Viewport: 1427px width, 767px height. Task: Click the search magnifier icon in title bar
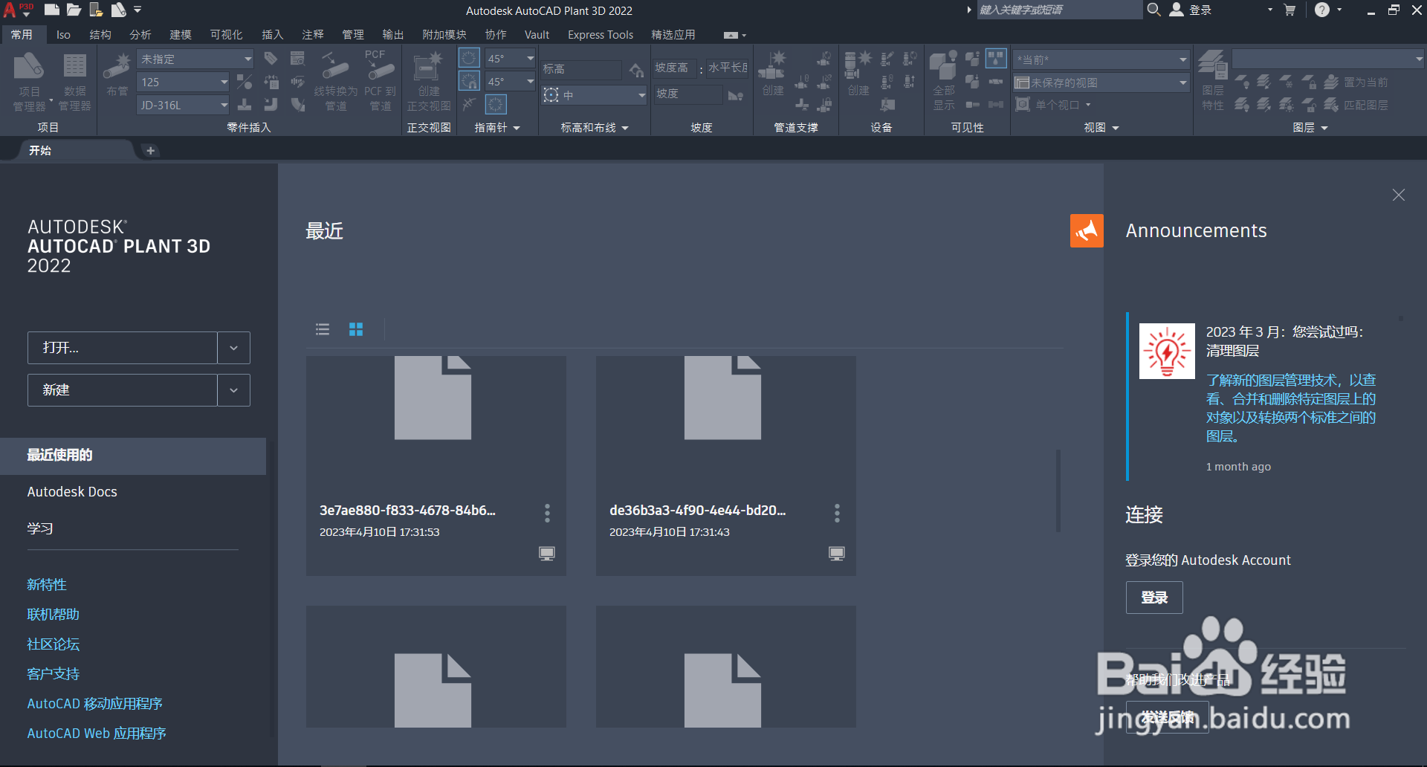pyautogui.click(x=1153, y=10)
